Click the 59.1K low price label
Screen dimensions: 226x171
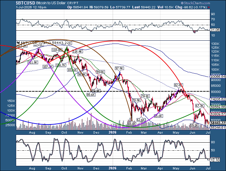[194, 125]
